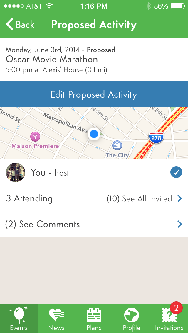Tap the red notification badge on Invitations

click(x=176, y=308)
